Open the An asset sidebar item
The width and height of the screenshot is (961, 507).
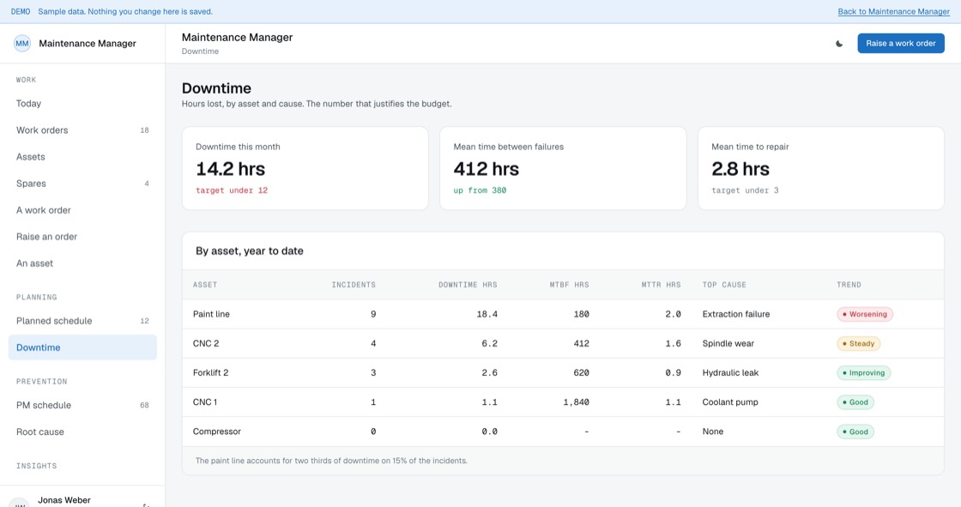(82, 263)
